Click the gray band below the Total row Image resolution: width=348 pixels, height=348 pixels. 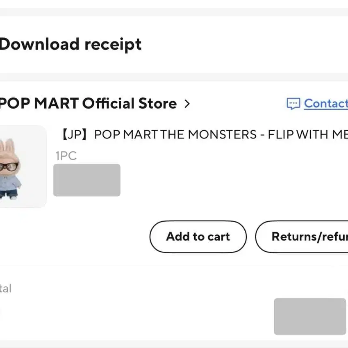pos(174,343)
